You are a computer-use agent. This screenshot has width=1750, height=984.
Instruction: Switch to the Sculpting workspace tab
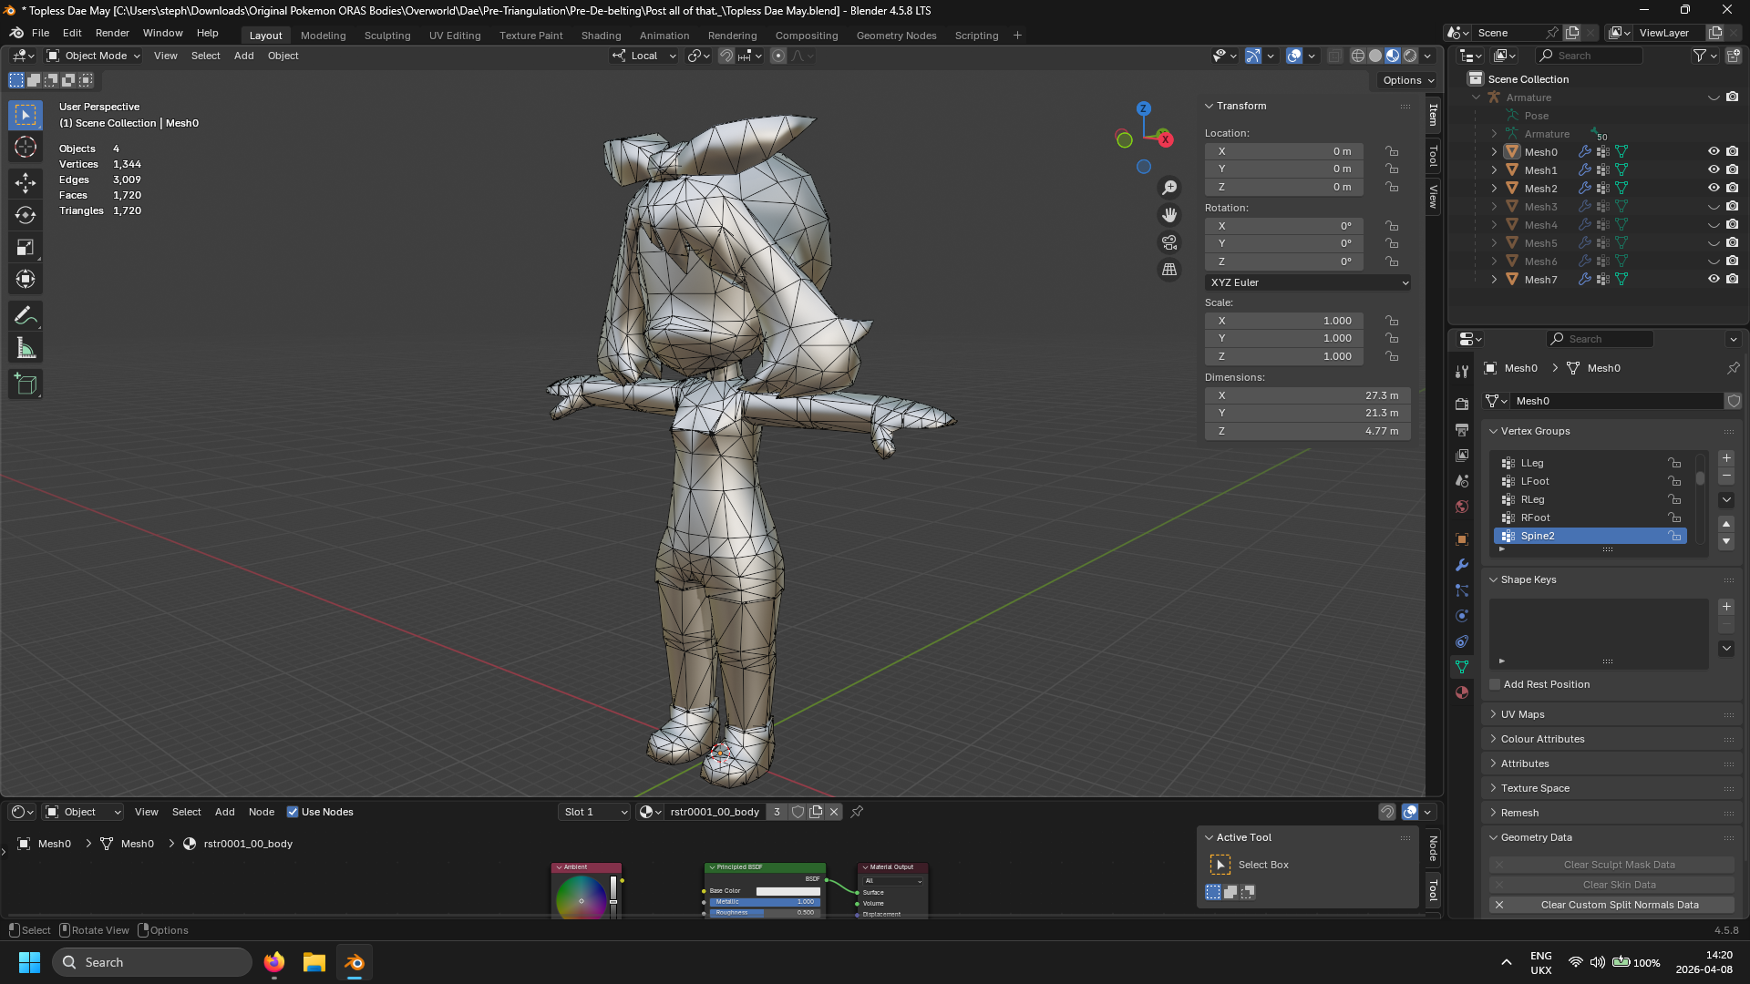[387, 36]
